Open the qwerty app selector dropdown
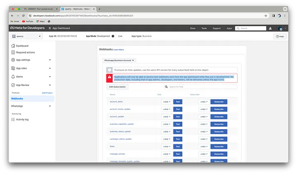 pyautogui.click(x=26, y=36)
